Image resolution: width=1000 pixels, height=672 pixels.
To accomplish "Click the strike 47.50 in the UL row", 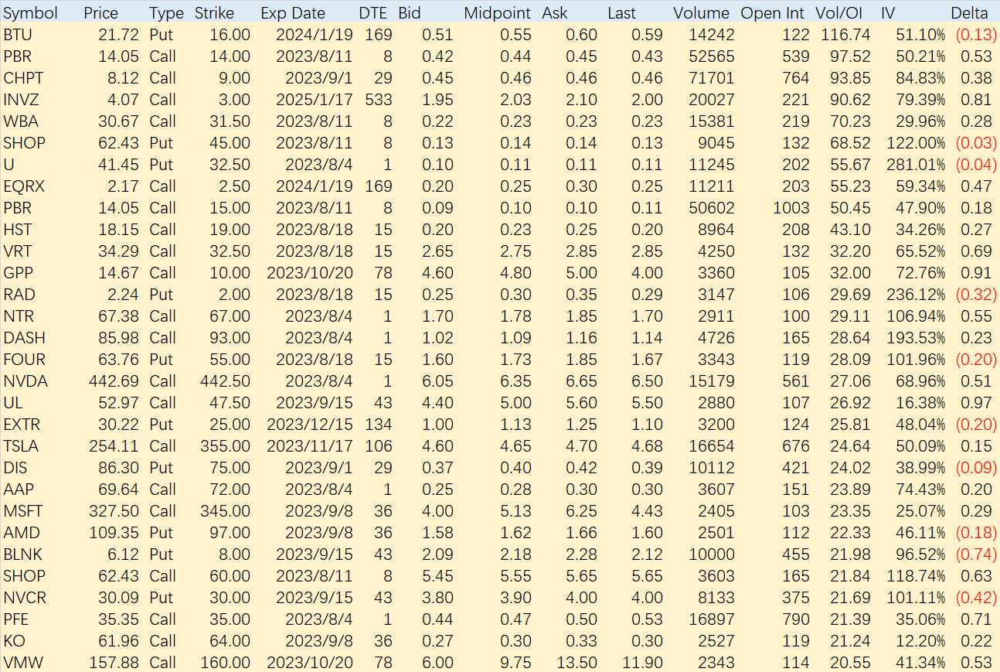I will pyautogui.click(x=230, y=403).
